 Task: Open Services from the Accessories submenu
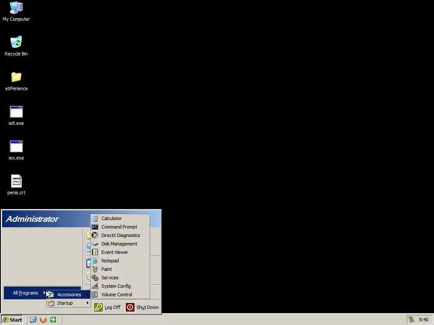coord(120,278)
